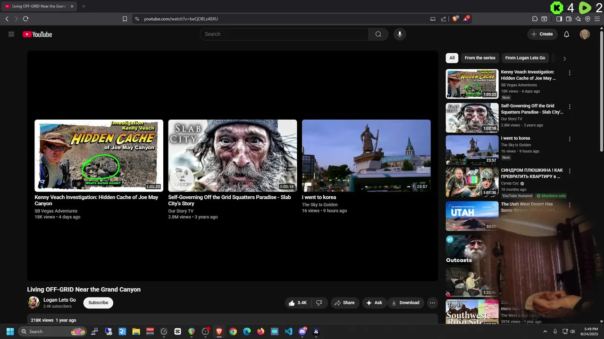
Task: Click the browser address bar URL
Action: (181, 19)
